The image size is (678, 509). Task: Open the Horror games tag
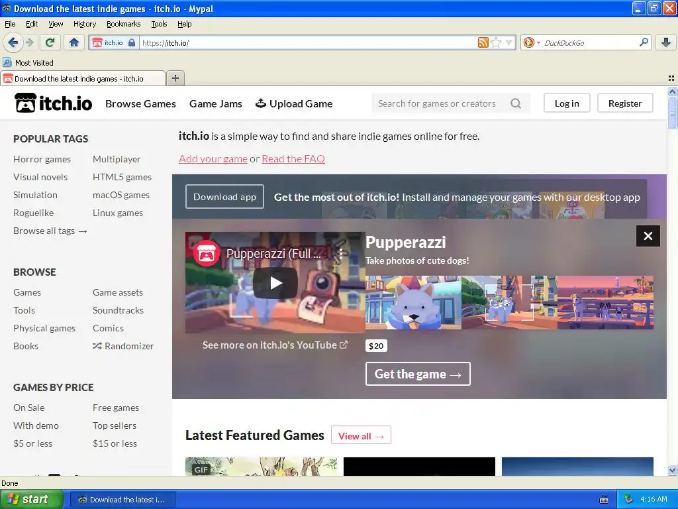42,159
